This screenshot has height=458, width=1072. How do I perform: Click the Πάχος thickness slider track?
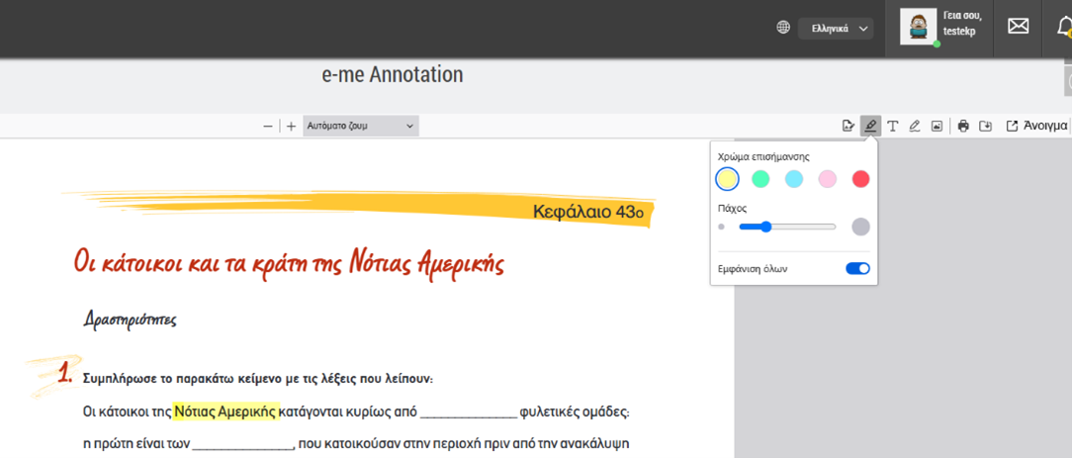click(x=787, y=227)
